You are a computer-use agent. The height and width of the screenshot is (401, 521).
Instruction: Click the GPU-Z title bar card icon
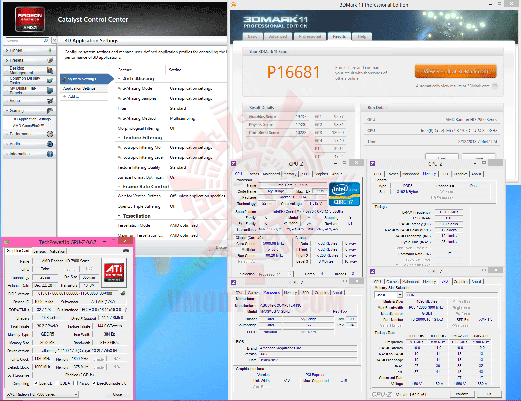tap(7, 242)
